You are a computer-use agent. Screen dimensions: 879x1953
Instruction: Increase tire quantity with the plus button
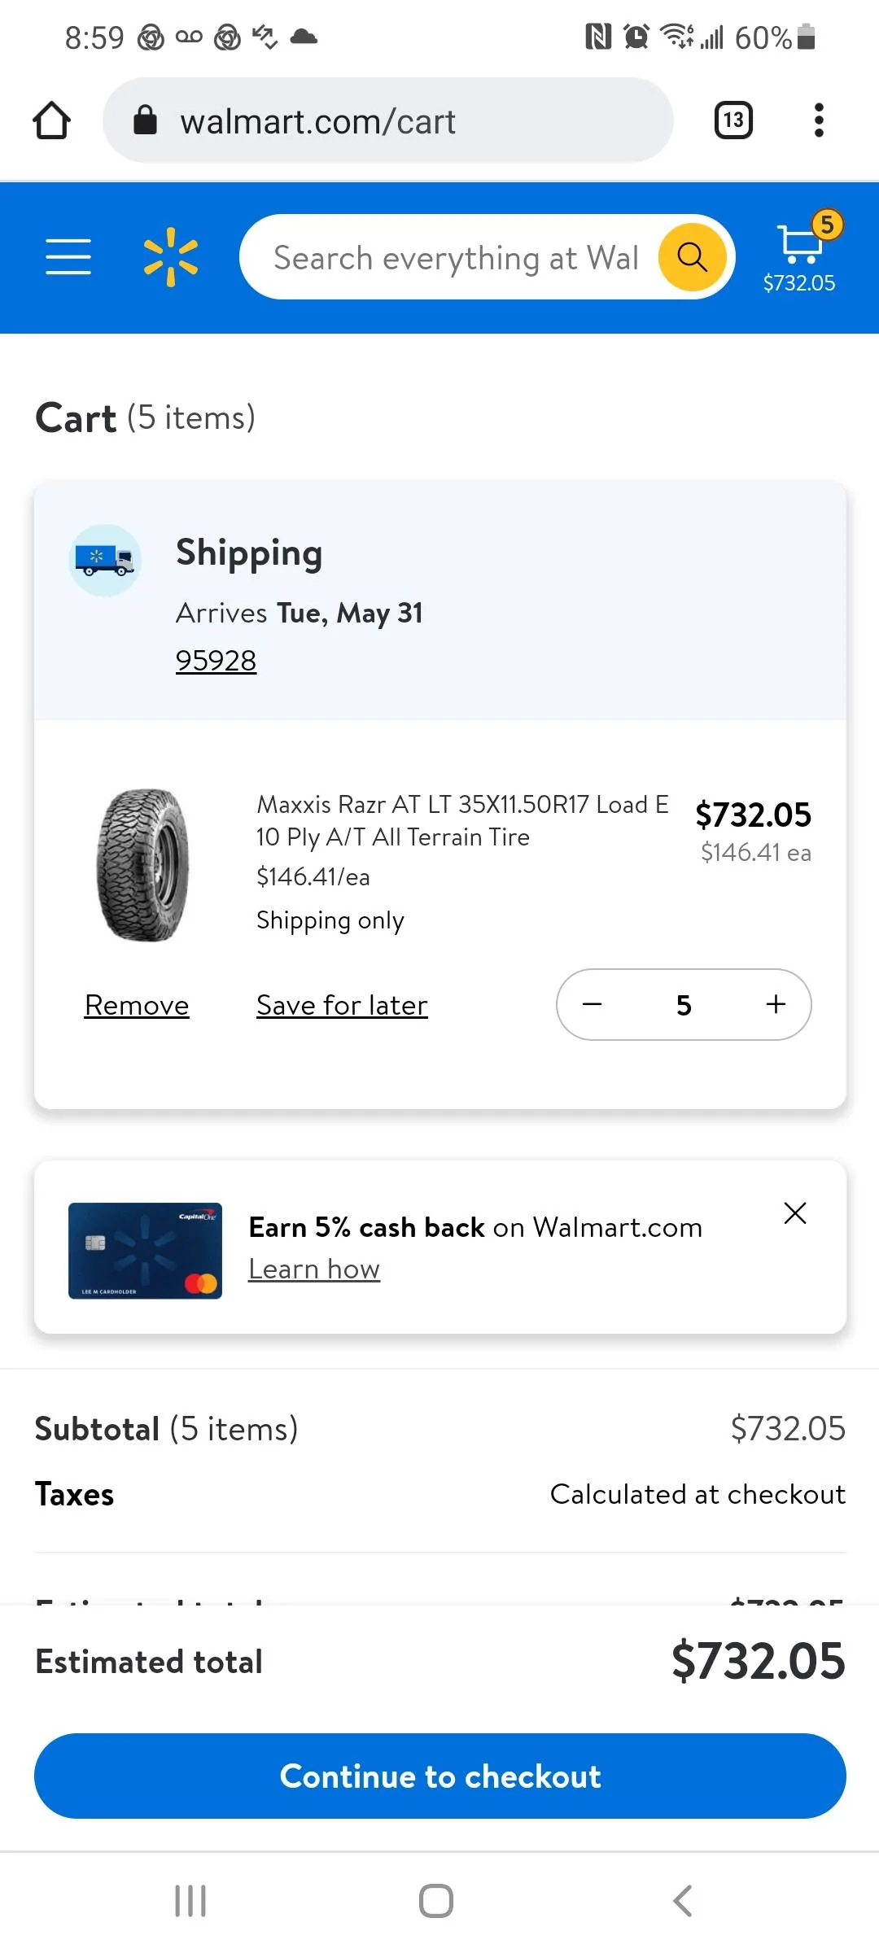pos(776,1004)
